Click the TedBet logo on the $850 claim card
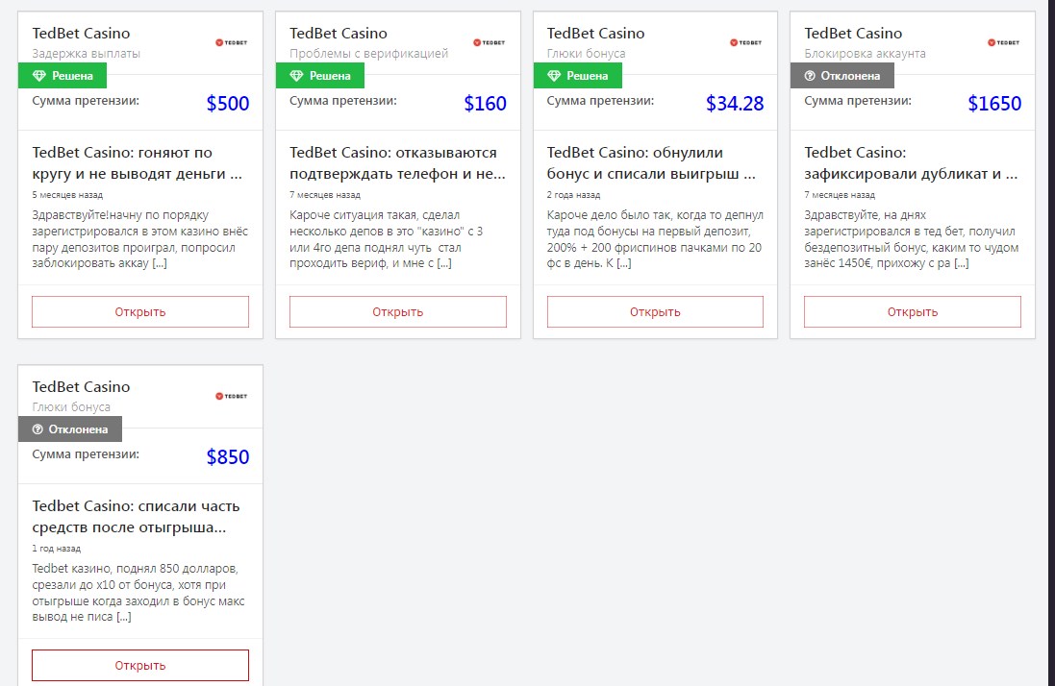The width and height of the screenshot is (1055, 686). 231,396
